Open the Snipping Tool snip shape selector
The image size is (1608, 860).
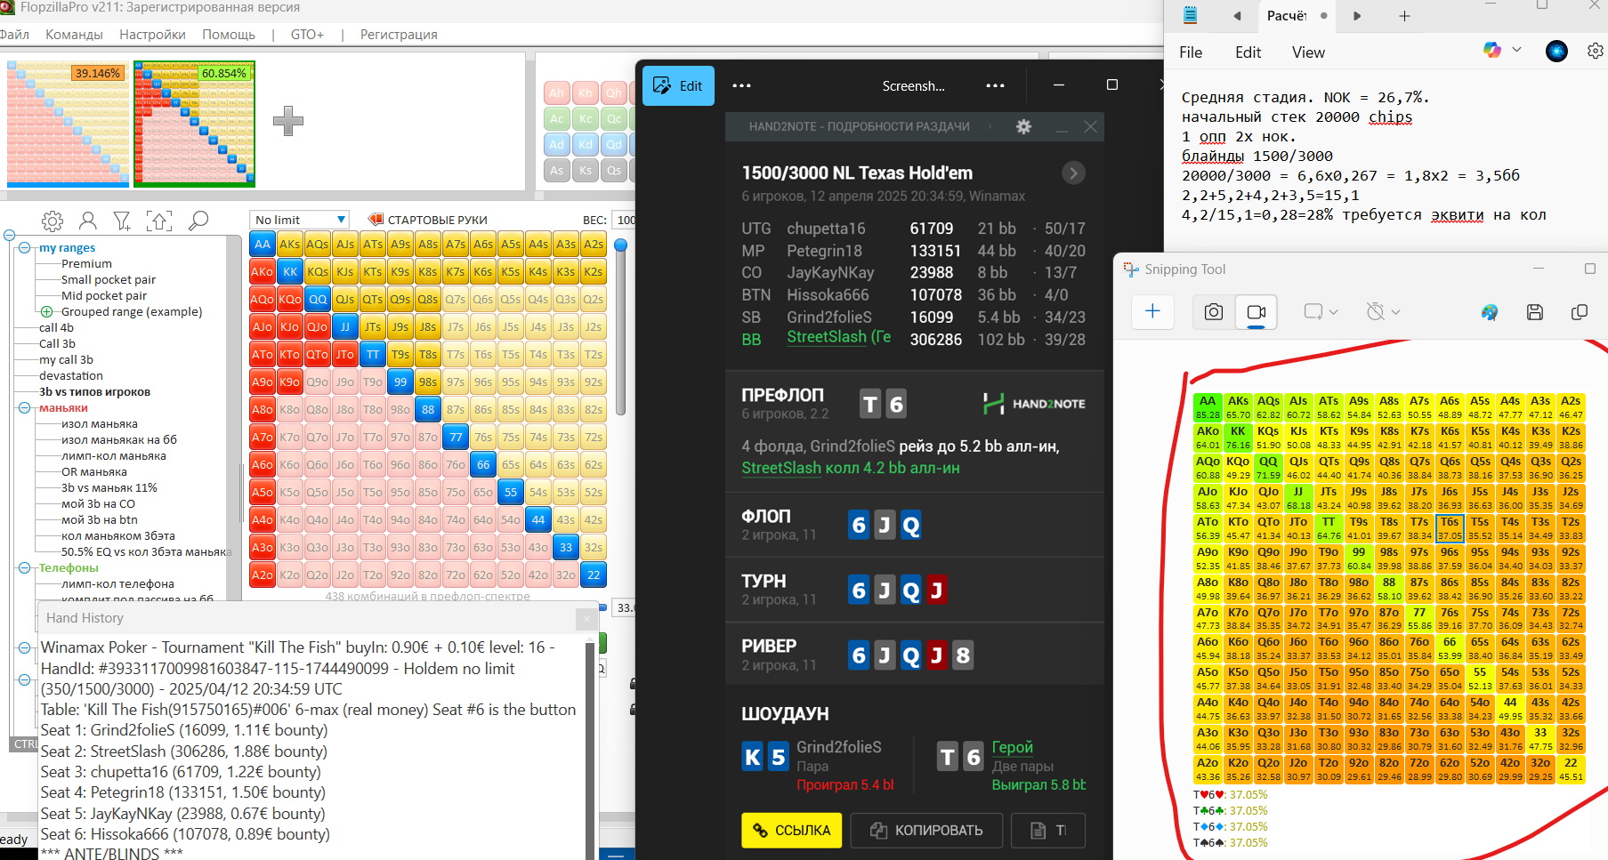pyautogui.click(x=1321, y=311)
